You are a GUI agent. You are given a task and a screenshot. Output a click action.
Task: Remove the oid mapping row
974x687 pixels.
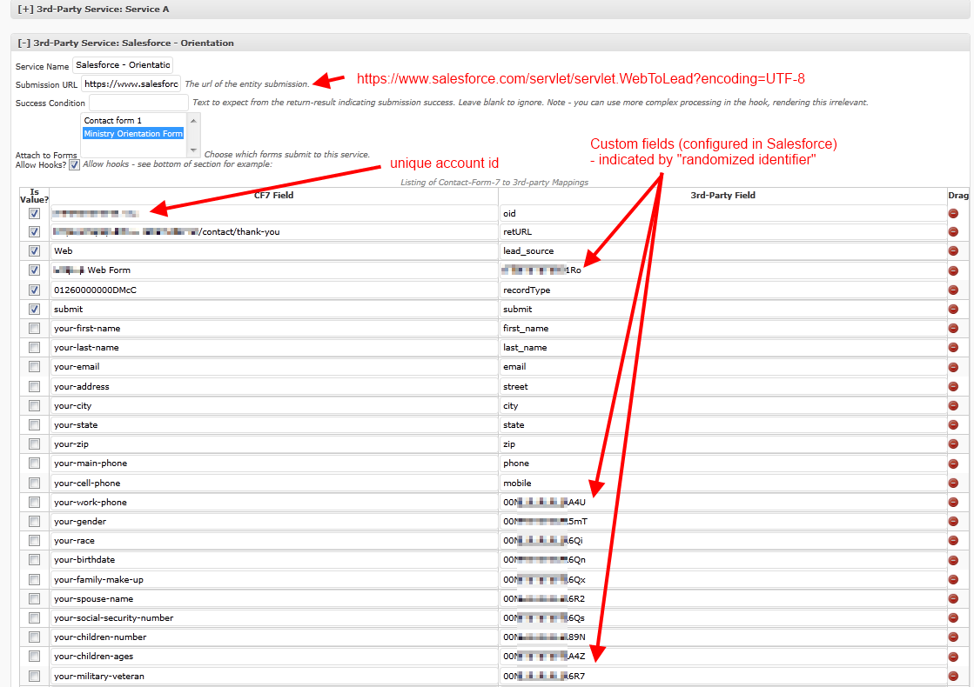coord(953,213)
